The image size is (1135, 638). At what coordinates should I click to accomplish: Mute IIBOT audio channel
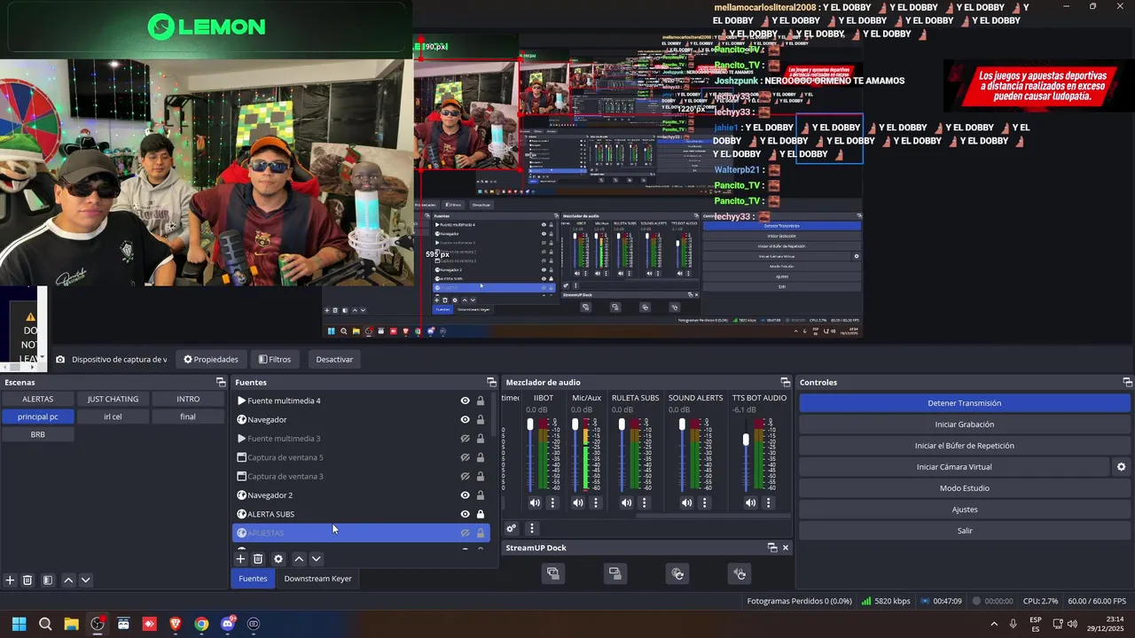[535, 502]
